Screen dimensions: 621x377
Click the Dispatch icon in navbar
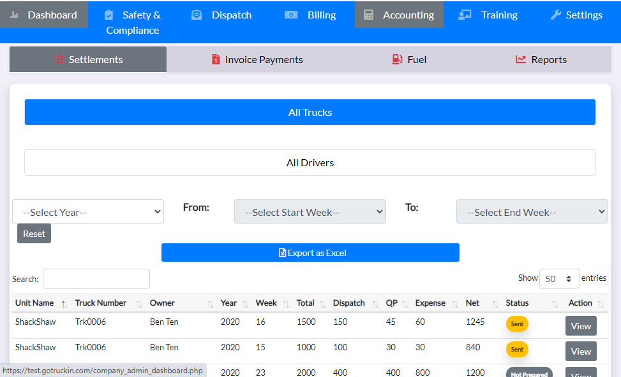coord(197,15)
